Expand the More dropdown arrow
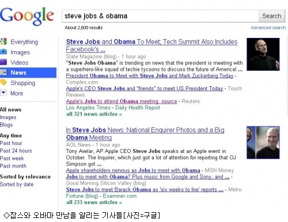Image resolution: width=288 pixels, height=222 pixels. [3, 93]
